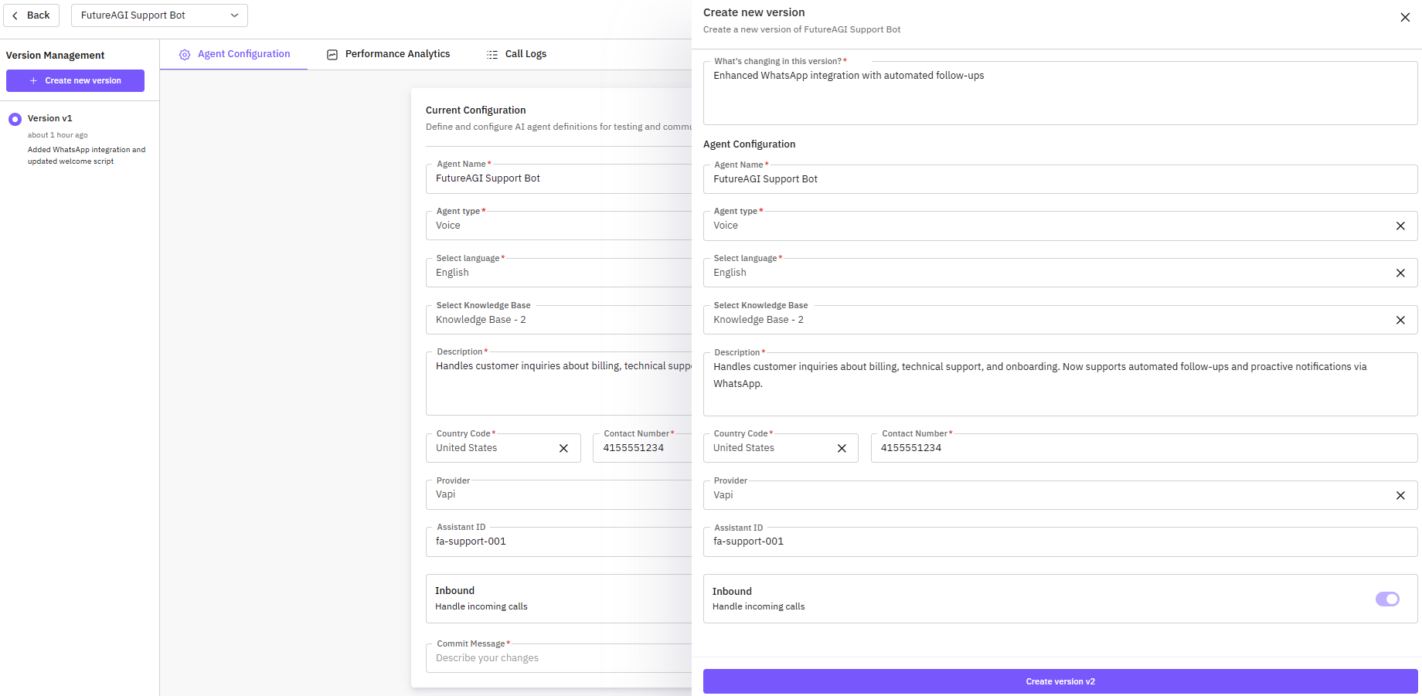This screenshot has height=696, width=1422.
Task: Open the Agent type dropdown in drawer
Action: point(1043,226)
